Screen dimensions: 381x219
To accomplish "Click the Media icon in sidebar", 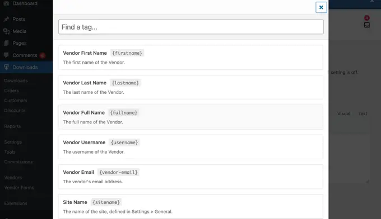I will coord(6,31).
